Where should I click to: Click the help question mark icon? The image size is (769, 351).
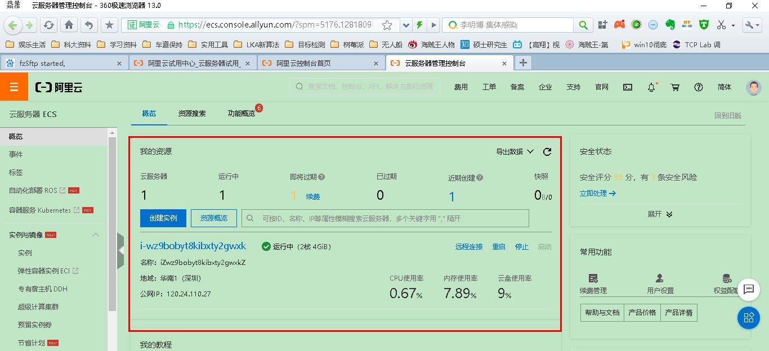pos(699,88)
